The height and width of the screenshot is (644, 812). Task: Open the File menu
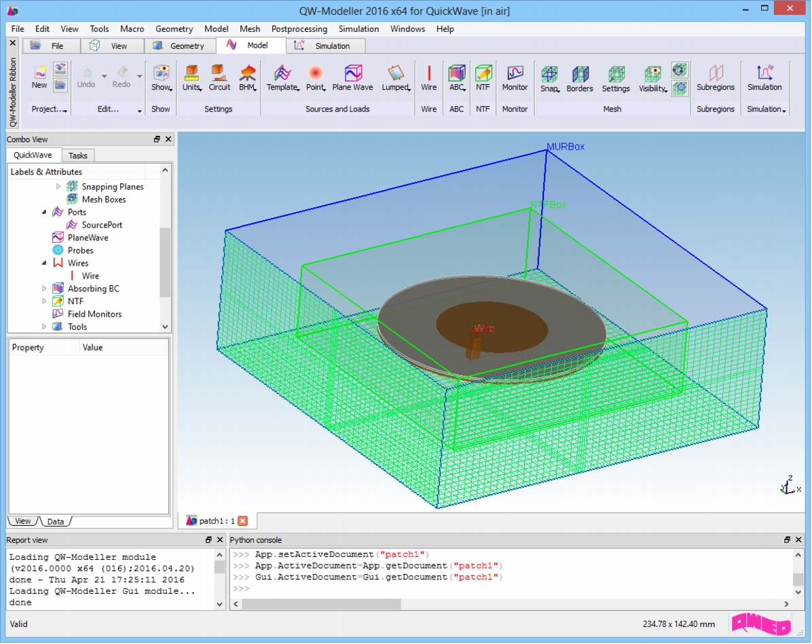18,29
